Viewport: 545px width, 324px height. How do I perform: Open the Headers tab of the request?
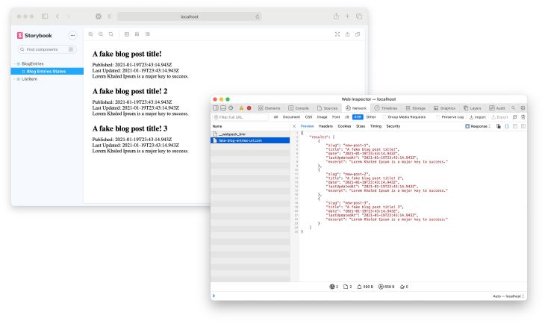coord(326,126)
